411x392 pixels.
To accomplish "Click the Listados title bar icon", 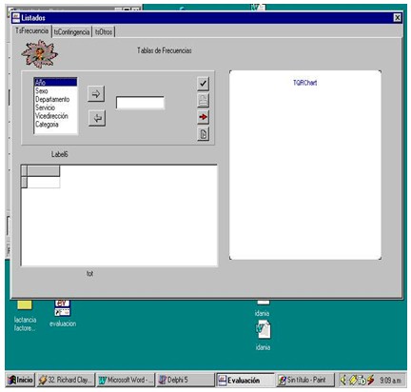I will [16, 18].
